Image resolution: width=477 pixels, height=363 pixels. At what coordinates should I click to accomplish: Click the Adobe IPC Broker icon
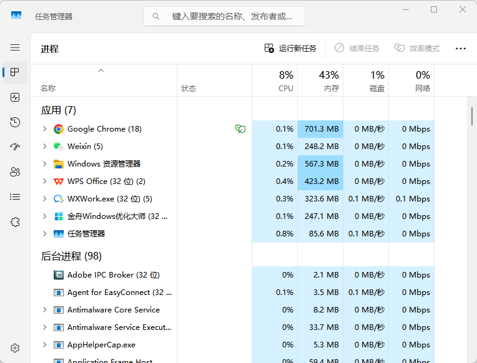(x=59, y=275)
